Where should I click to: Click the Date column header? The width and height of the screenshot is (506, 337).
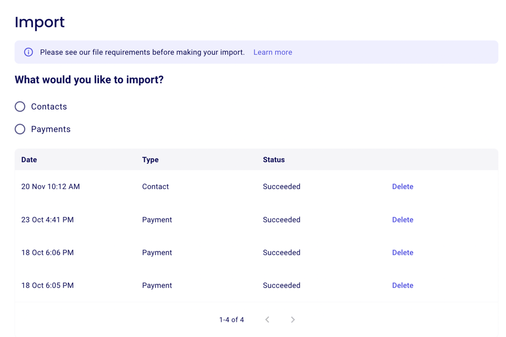tap(29, 160)
